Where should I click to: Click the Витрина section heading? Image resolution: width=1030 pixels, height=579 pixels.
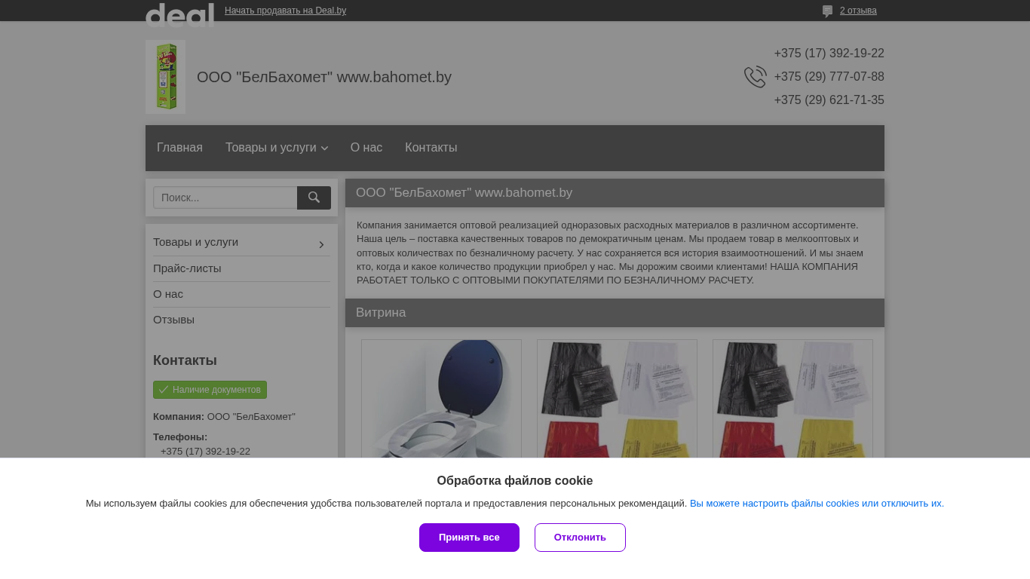click(381, 313)
